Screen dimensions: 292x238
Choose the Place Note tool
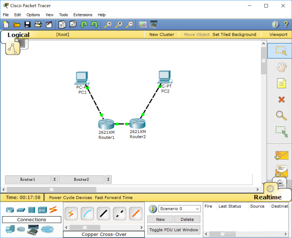point(281,83)
